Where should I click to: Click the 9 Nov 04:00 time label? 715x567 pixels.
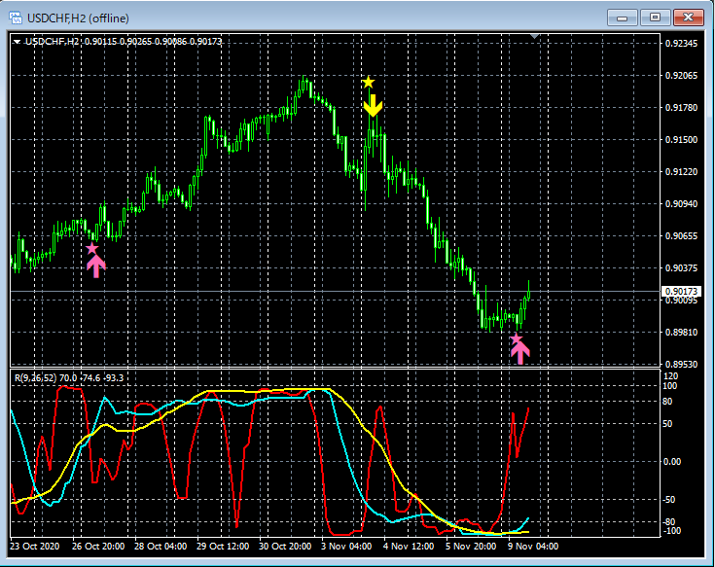[x=533, y=546]
